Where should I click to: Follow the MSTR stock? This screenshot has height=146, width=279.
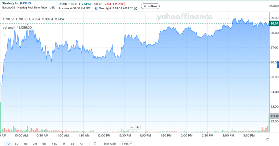coord(150,6)
